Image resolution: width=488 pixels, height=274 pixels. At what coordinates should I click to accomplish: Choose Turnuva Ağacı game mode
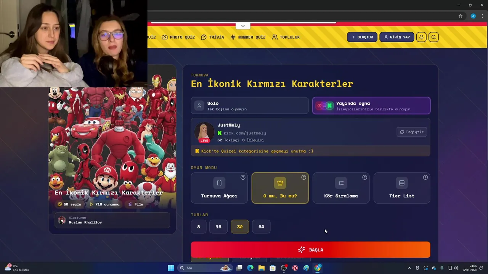[x=219, y=188]
